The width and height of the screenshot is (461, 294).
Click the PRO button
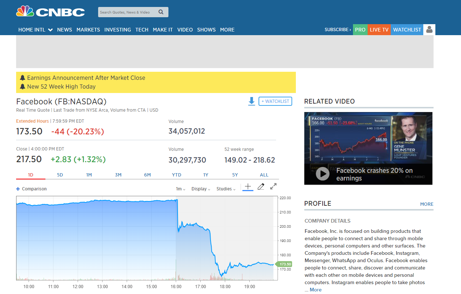tap(360, 30)
